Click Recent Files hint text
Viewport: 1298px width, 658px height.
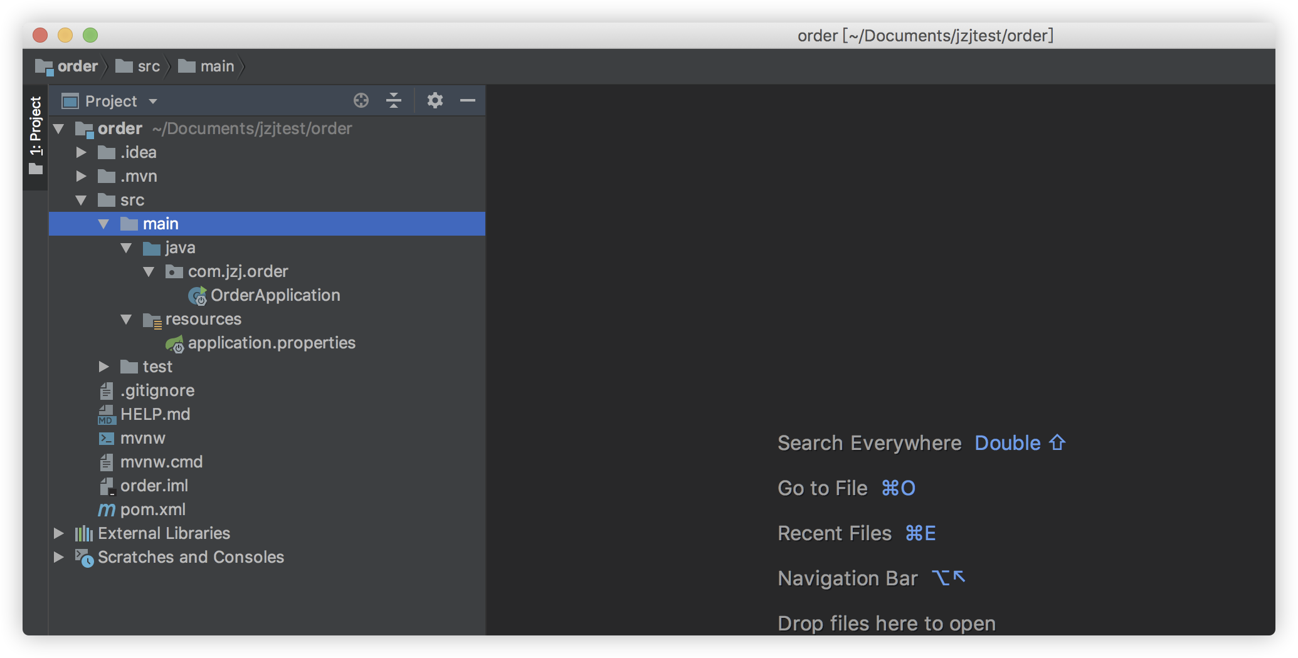(835, 533)
